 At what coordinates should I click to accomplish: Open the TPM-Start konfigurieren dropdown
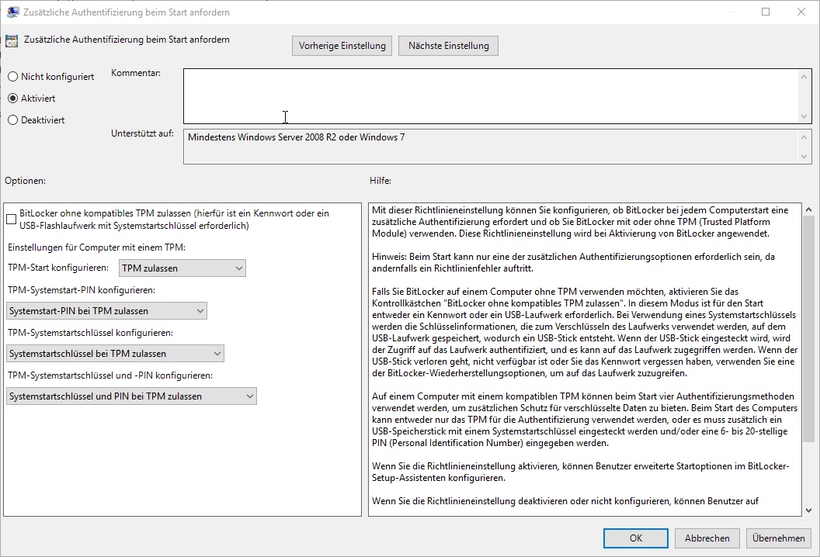(x=182, y=268)
